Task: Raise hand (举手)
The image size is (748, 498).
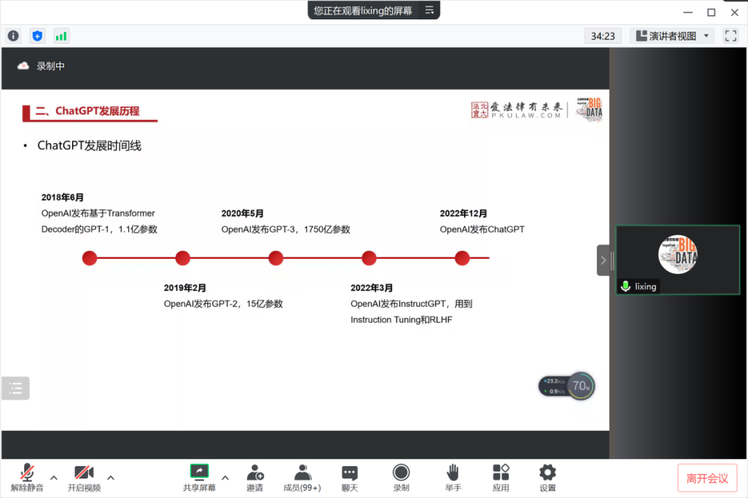Action: (453, 477)
